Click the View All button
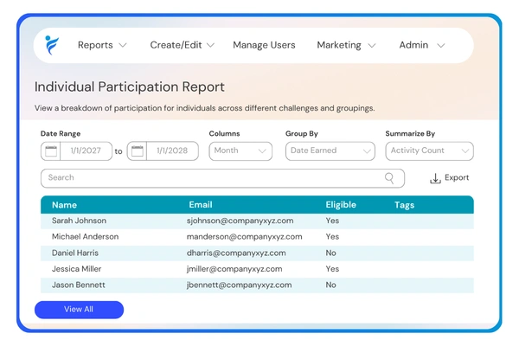This screenshot has width=519, height=346. point(79,310)
